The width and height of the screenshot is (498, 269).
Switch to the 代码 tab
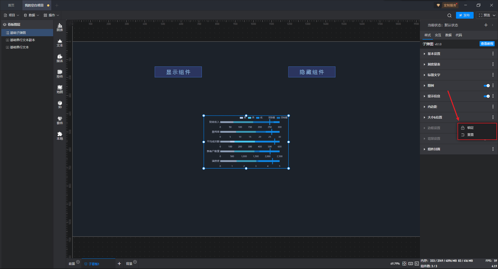tap(459, 35)
